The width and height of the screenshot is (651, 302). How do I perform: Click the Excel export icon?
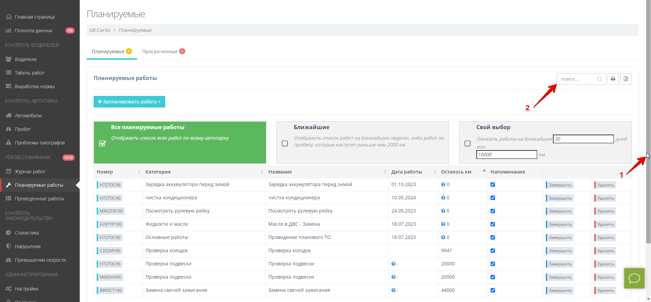(x=626, y=79)
